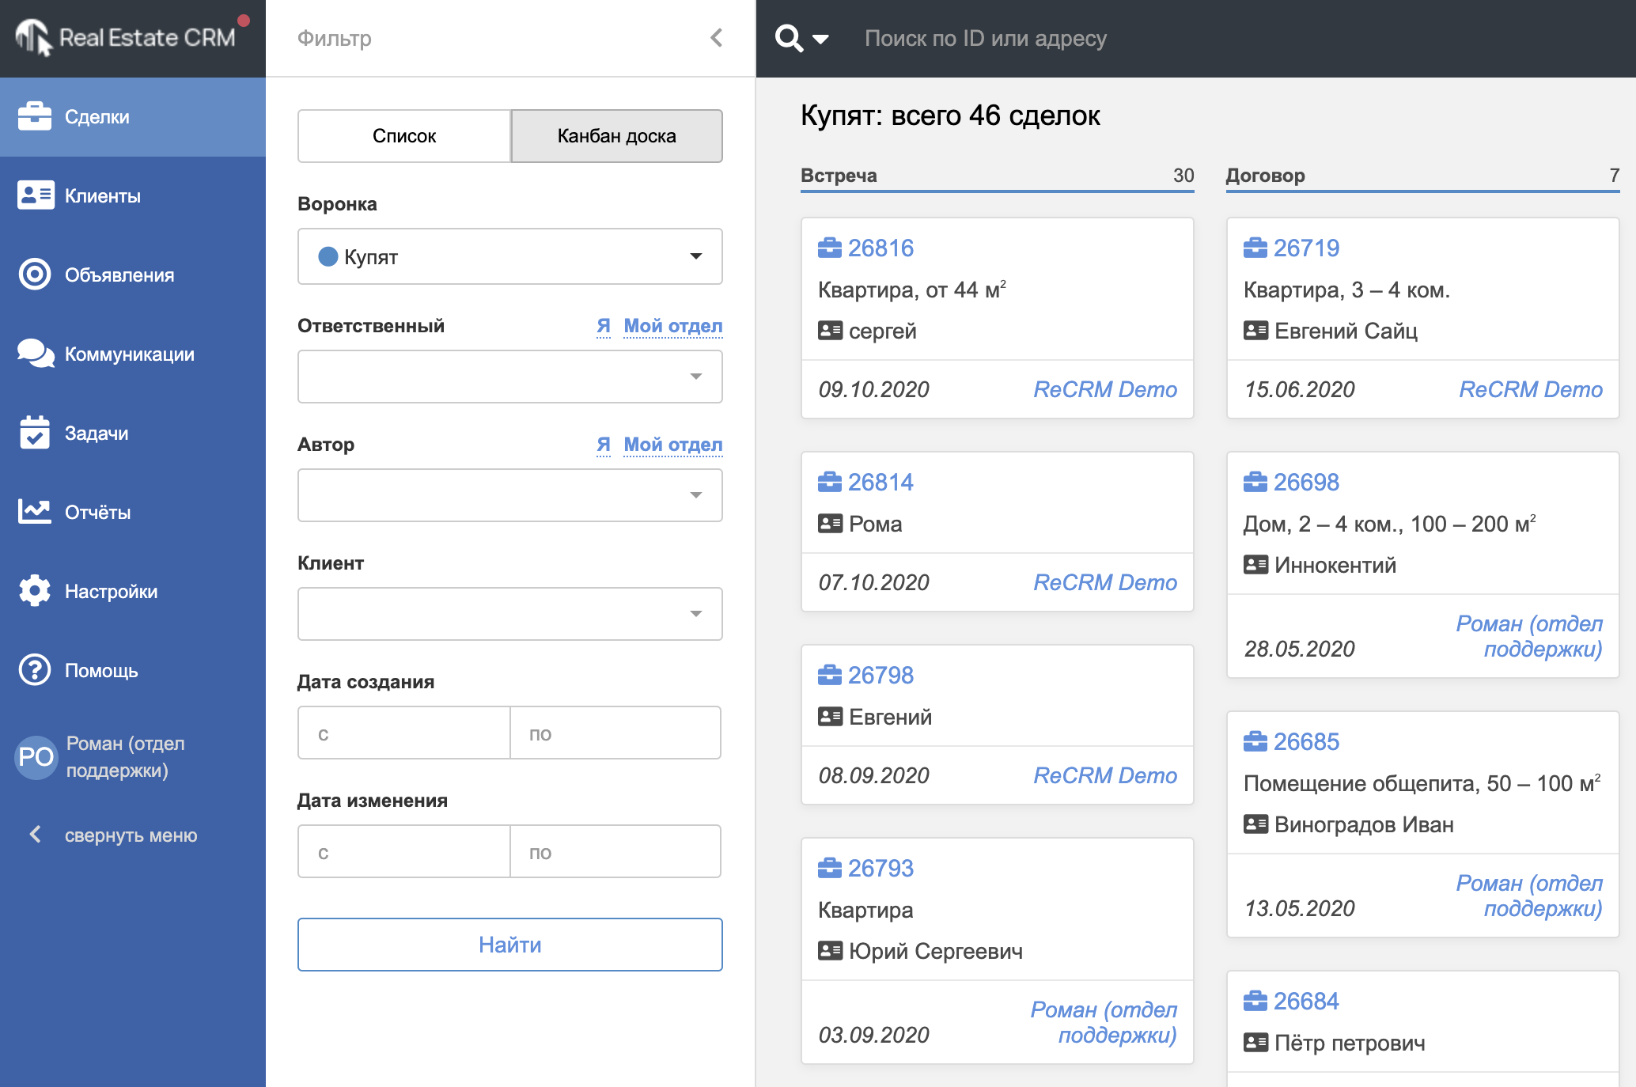Click the Real Estate CRM logo
Image resolution: width=1636 pixels, height=1087 pixels.
coord(126,37)
